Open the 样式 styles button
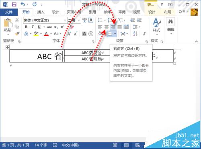Image resolution: width=201 pixels, height=149 pixels. pos(156,27)
